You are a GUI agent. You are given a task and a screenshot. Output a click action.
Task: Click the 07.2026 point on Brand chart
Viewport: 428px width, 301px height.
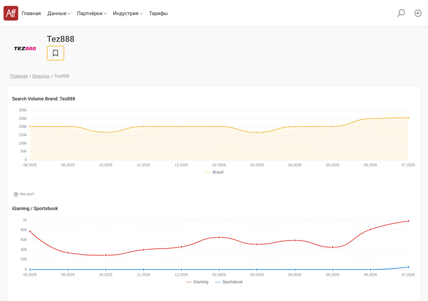point(408,118)
